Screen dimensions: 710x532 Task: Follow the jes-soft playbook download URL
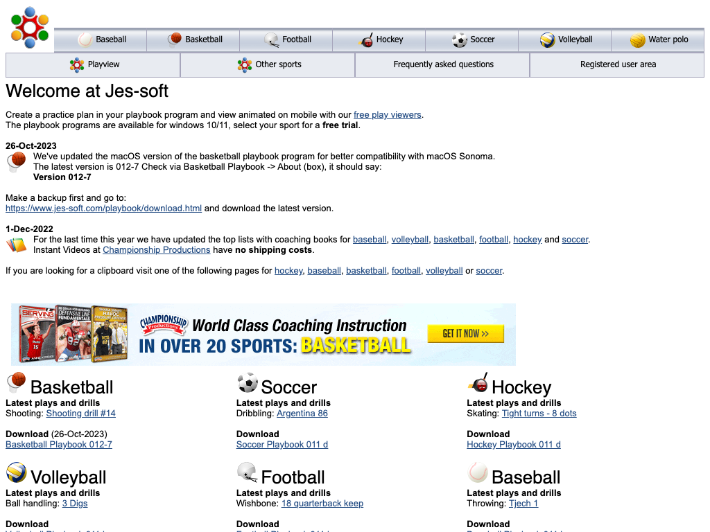coord(103,208)
